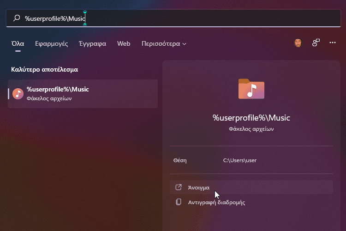Click the Θέση label
The image size is (346, 231).
(180, 160)
